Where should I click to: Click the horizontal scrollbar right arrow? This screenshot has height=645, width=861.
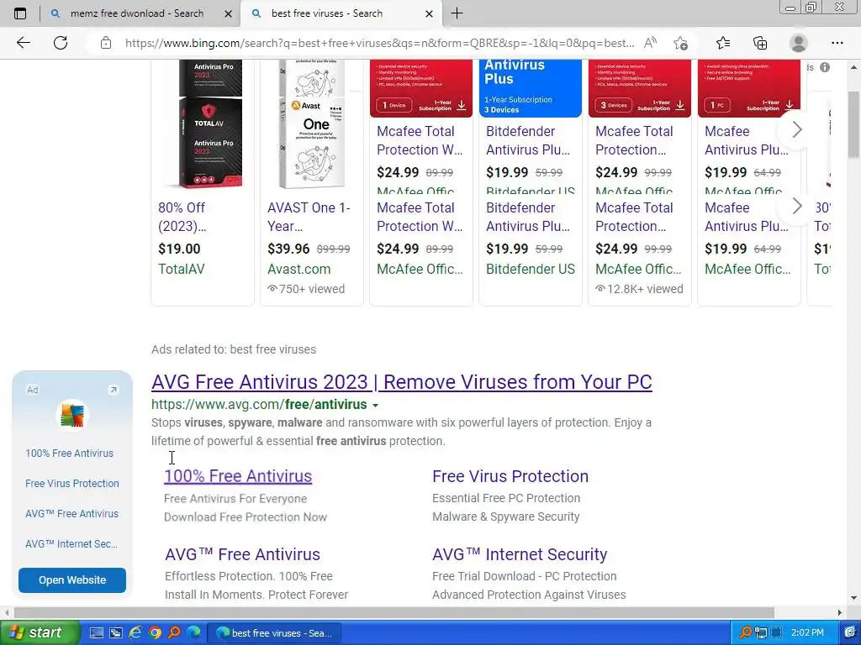tap(840, 612)
